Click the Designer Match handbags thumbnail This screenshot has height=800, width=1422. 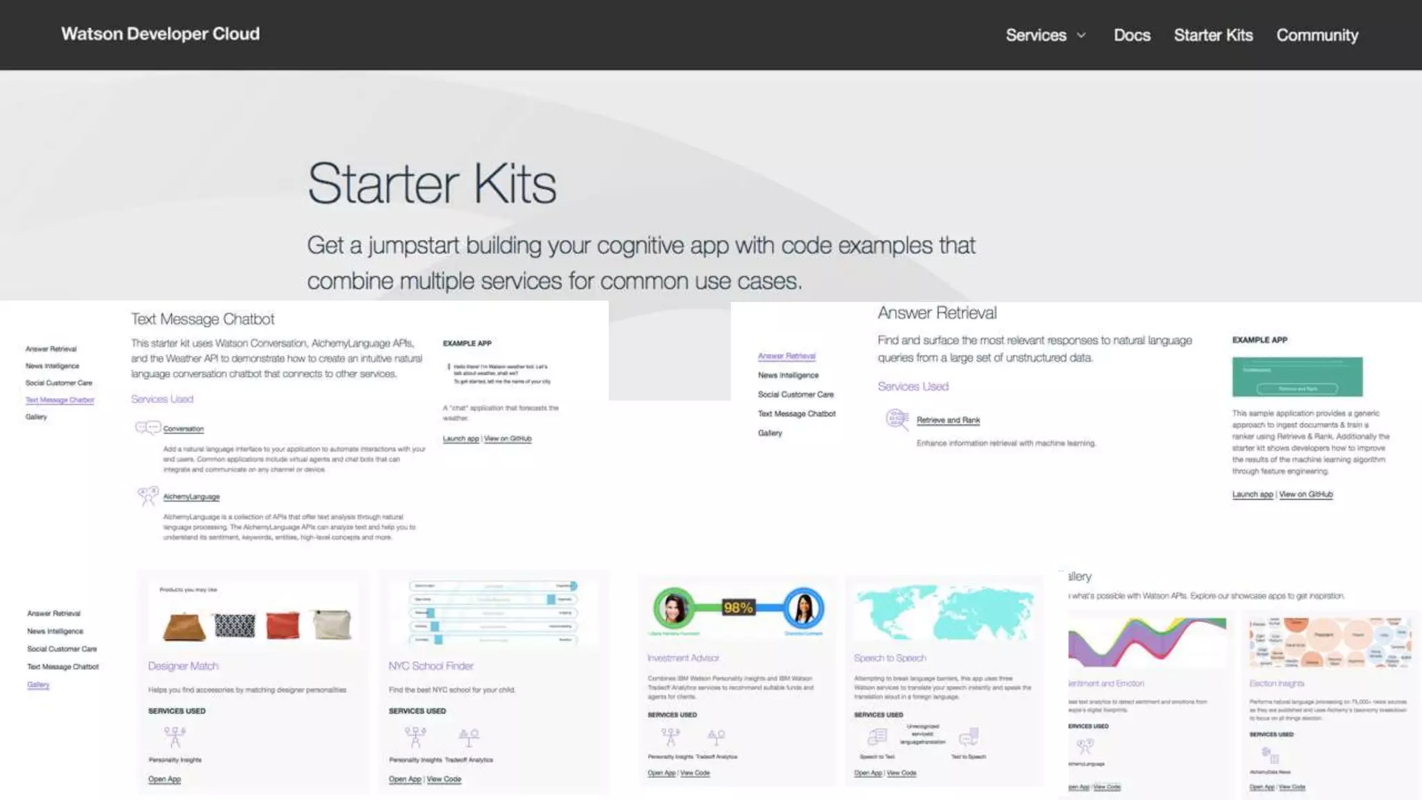pos(253,614)
